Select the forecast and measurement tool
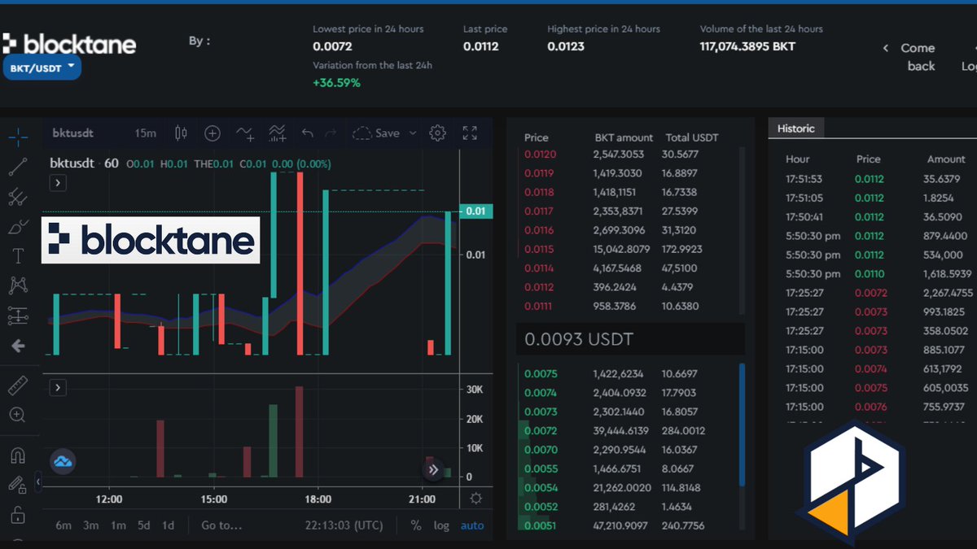 (x=18, y=316)
